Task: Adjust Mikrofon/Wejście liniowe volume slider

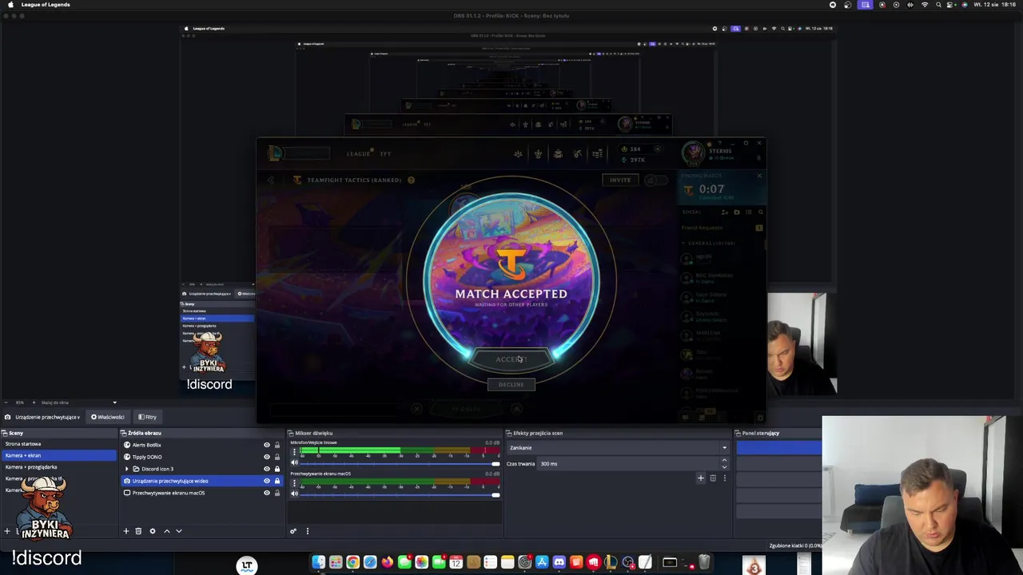Action: click(x=400, y=464)
